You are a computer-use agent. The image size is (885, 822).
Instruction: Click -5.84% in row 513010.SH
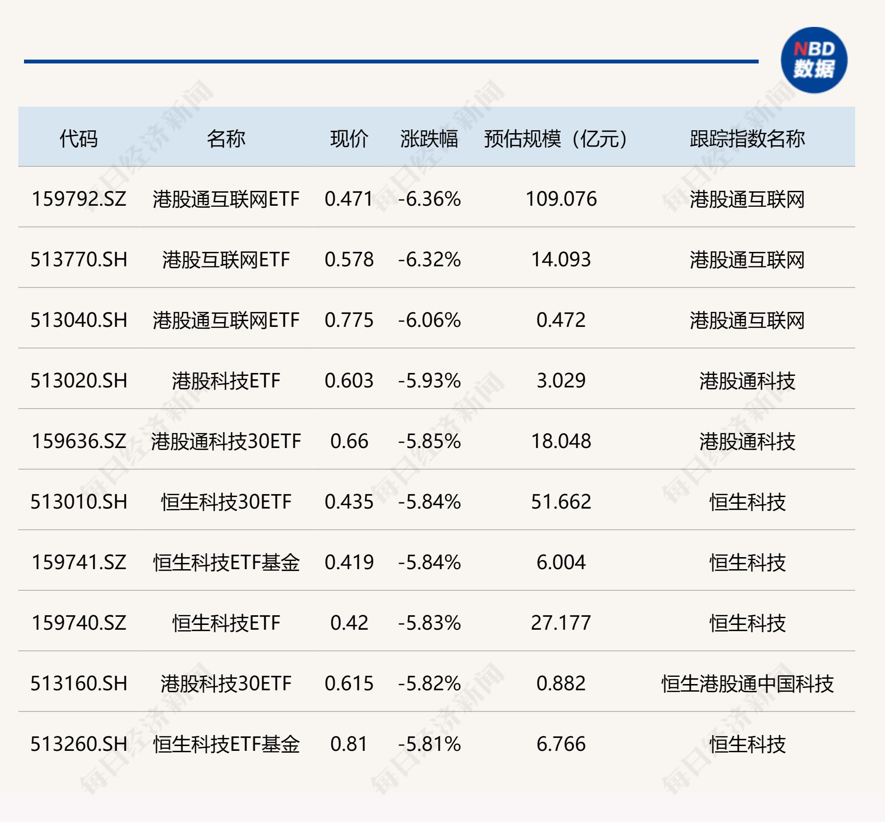[429, 502]
